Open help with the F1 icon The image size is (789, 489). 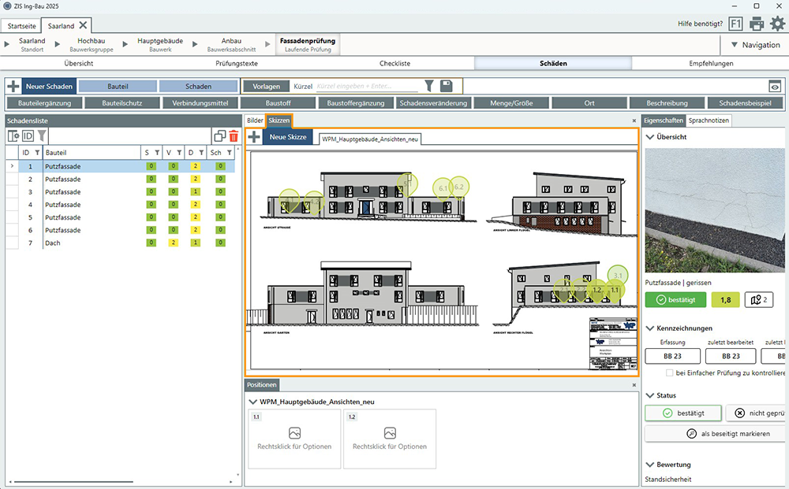point(735,24)
